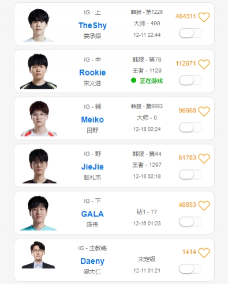Tap the heart next to JieJie's 61783
This screenshot has height=284, width=228.
204,158
